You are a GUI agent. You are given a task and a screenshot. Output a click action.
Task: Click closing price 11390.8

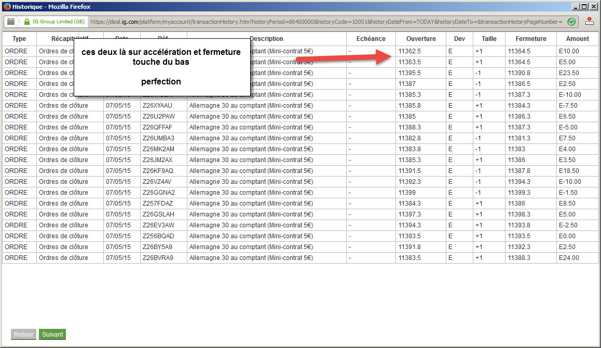[519, 73]
